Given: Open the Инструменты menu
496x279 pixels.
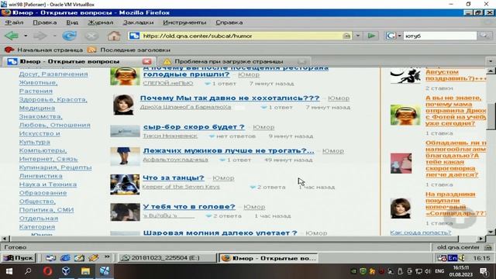Looking at the screenshot, I should pyautogui.click(x=184, y=22).
